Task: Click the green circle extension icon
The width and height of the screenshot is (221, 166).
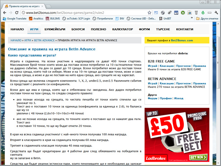Action: [183, 13]
